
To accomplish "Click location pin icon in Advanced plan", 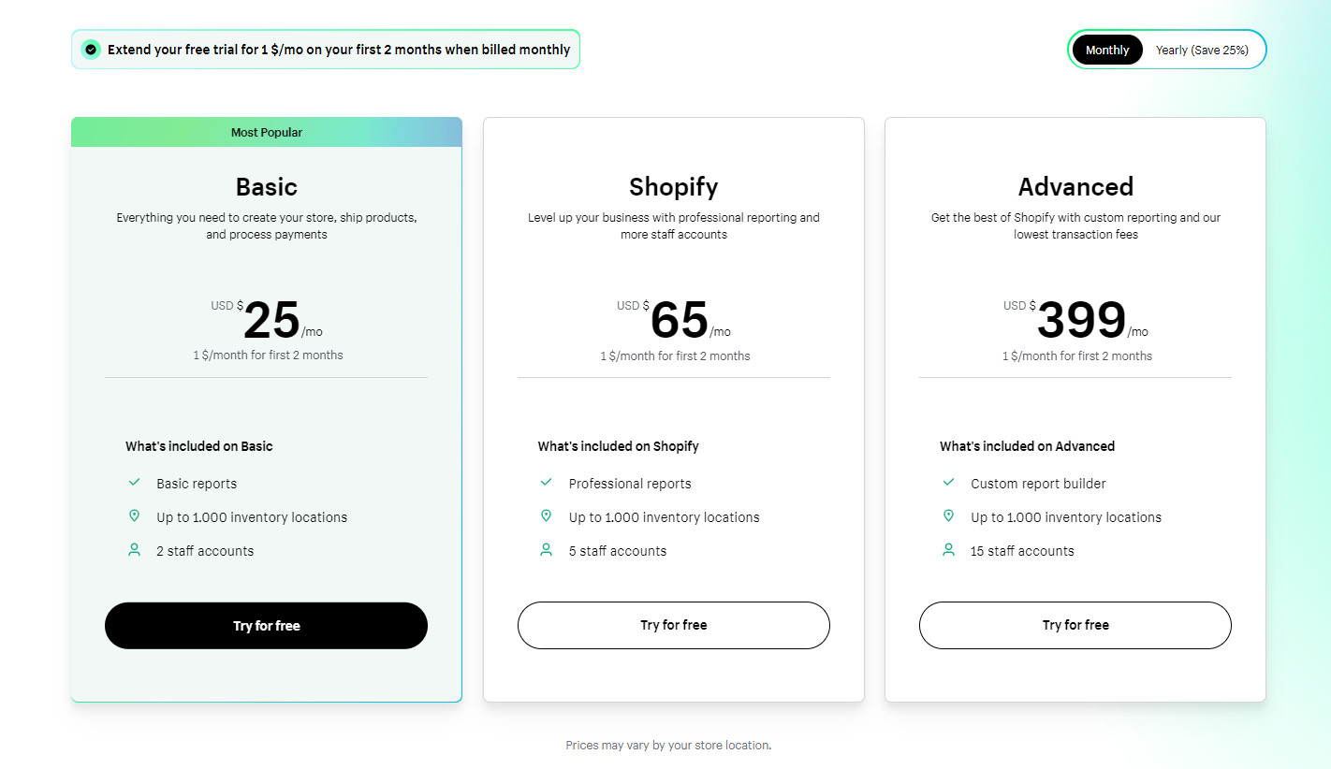I will coord(948,516).
